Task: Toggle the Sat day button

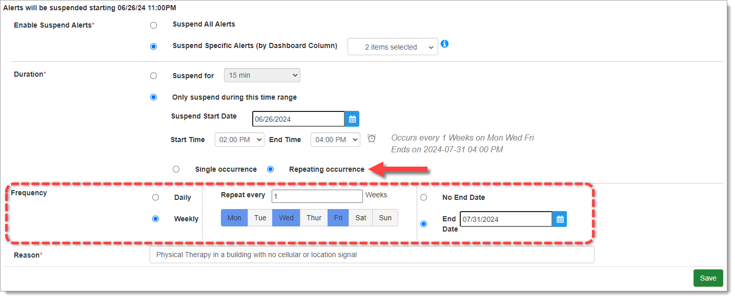Action: point(361,218)
